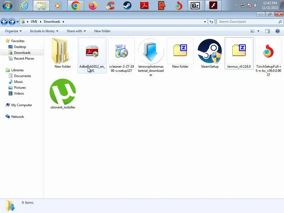Open the Organize menu

(13, 31)
